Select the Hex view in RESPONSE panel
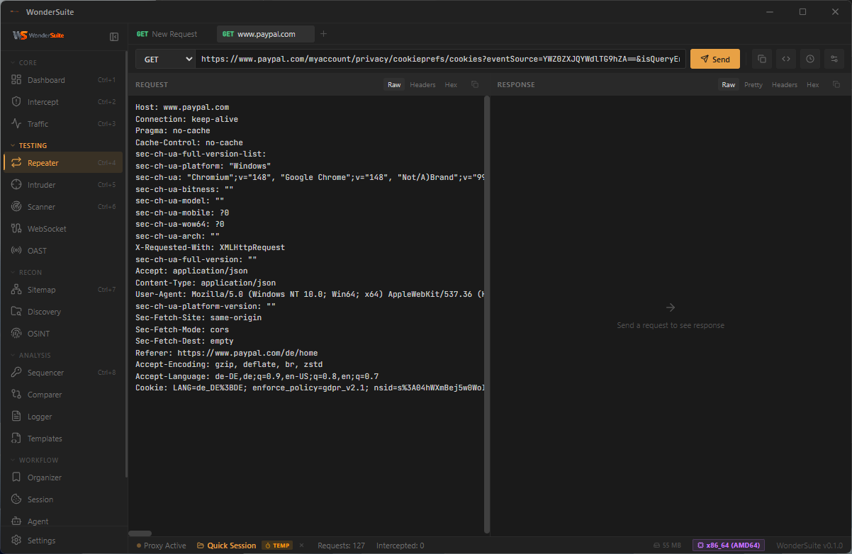The image size is (852, 554). [813, 84]
